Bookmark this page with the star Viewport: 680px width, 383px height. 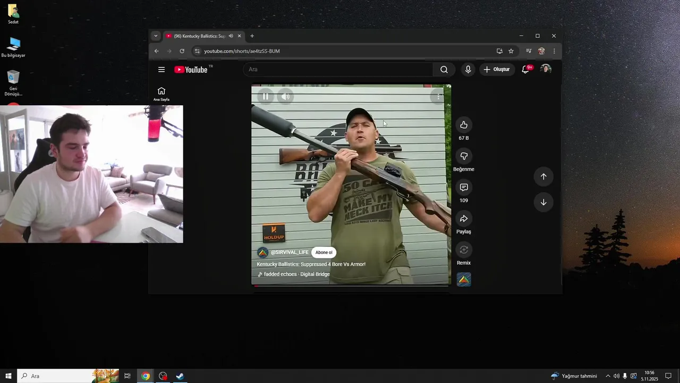[511, 51]
